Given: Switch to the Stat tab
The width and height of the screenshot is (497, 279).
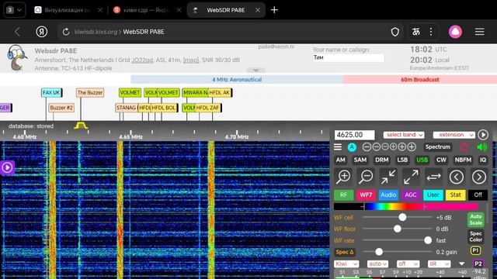Looking at the screenshot, I should 456,195.
